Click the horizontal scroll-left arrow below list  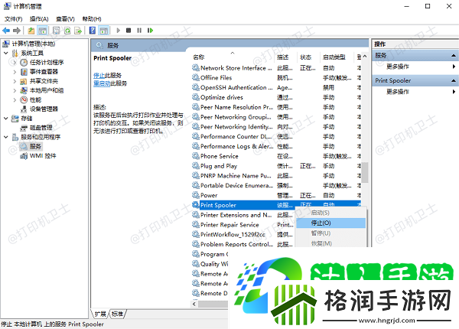click(x=194, y=304)
